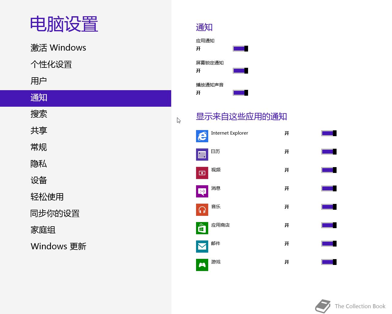Click the 电脑设置 page title
The image size is (392, 314).
(x=64, y=24)
